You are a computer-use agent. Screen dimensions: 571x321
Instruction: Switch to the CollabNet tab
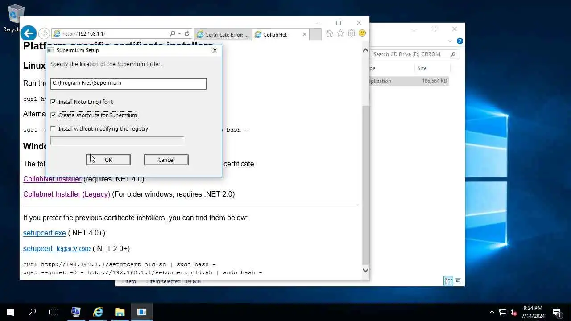tap(280, 34)
